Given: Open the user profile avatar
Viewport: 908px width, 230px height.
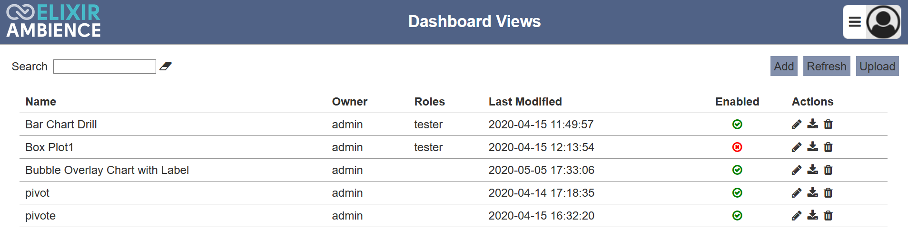Looking at the screenshot, I should point(883,22).
